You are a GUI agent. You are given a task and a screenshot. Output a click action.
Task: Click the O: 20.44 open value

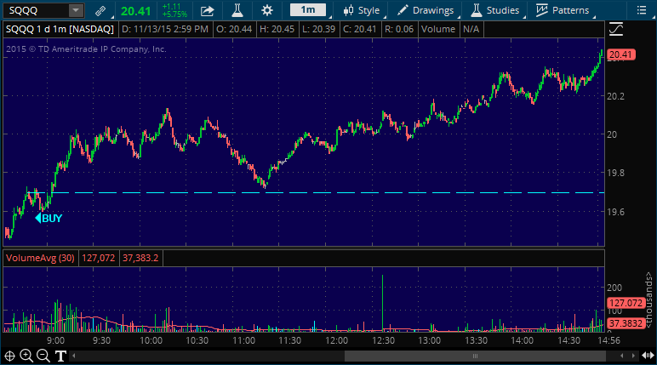pos(234,29)
